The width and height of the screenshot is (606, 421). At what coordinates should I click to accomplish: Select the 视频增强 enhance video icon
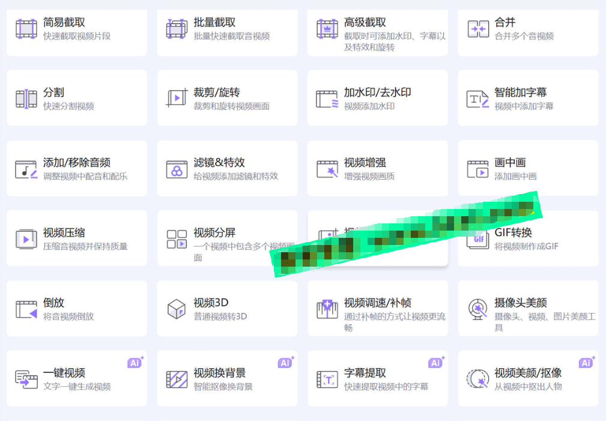point(327,169)
